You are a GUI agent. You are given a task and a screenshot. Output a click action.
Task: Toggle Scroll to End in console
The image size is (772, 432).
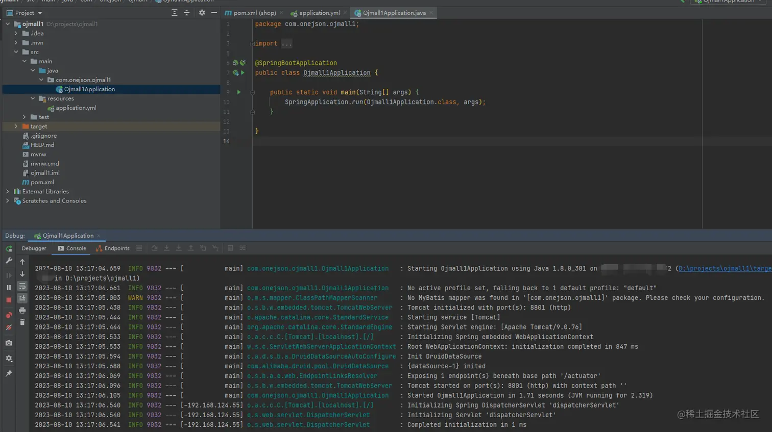tap(22, 298)
